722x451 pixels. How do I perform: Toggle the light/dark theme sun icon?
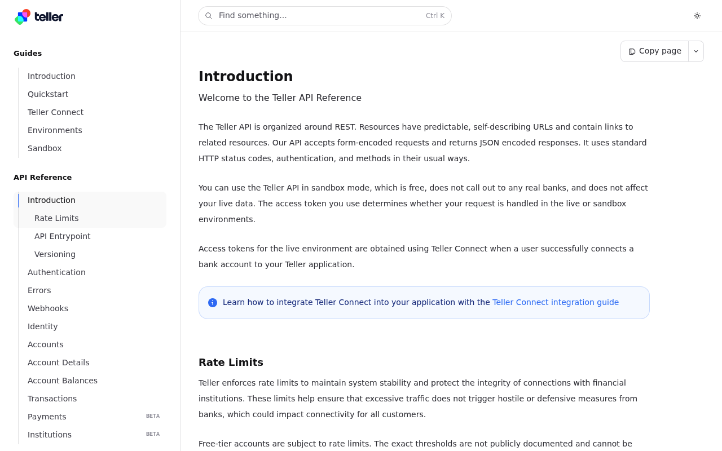coord(697,16)
